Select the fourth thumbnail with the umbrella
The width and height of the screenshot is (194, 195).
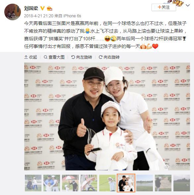pyautogui.click(x=89, y=183)
